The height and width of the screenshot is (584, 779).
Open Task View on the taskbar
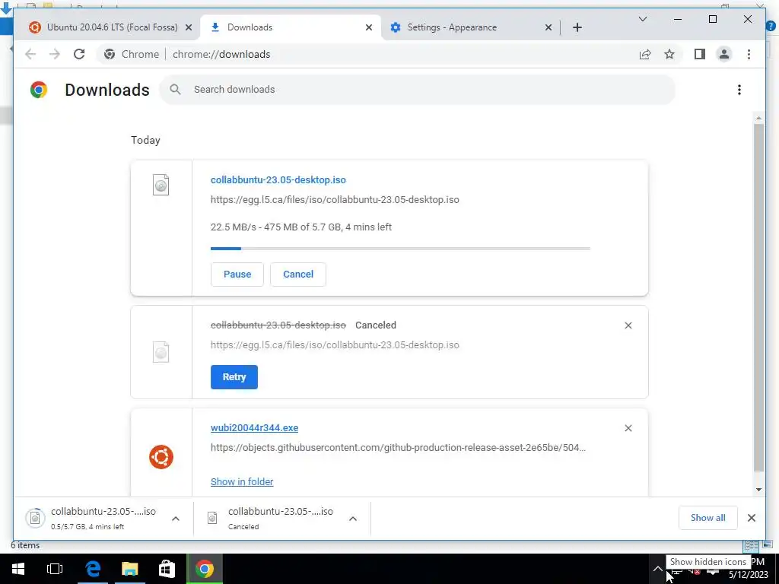tap(55, 569)
